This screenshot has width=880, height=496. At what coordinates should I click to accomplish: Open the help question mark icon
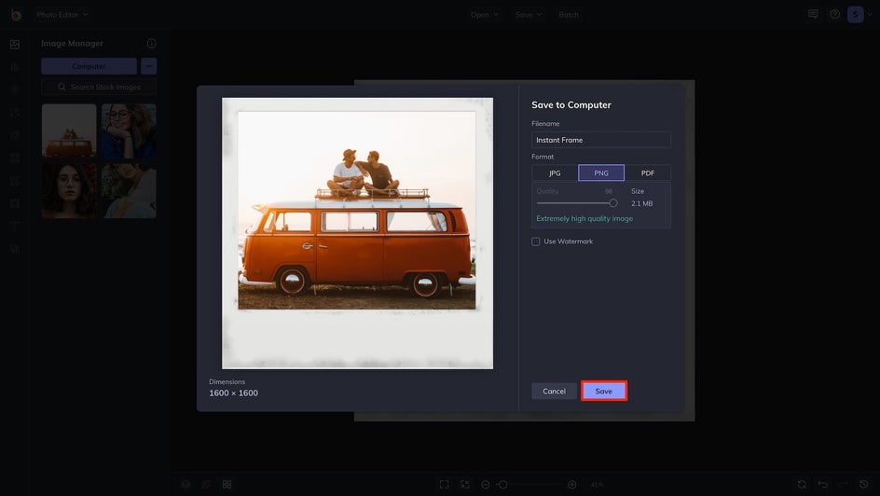(x=834, y=14)
